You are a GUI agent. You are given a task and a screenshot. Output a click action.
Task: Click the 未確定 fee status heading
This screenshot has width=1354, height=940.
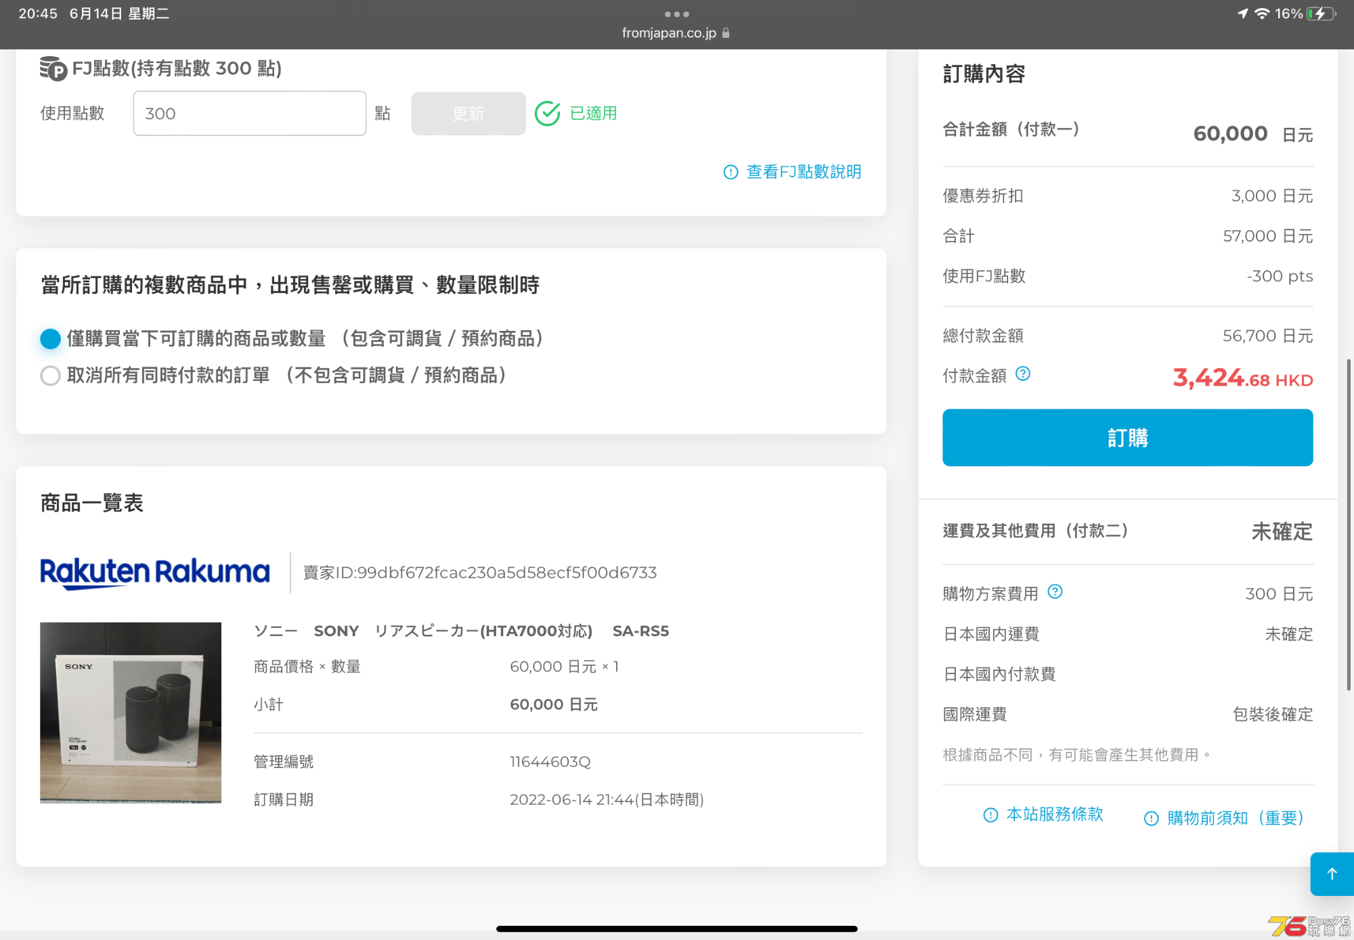[1282, 532]
